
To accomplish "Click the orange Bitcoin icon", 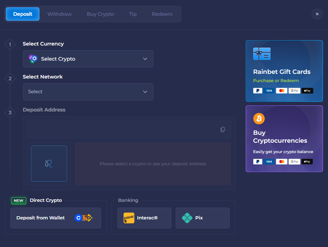I will pos(259,118).
